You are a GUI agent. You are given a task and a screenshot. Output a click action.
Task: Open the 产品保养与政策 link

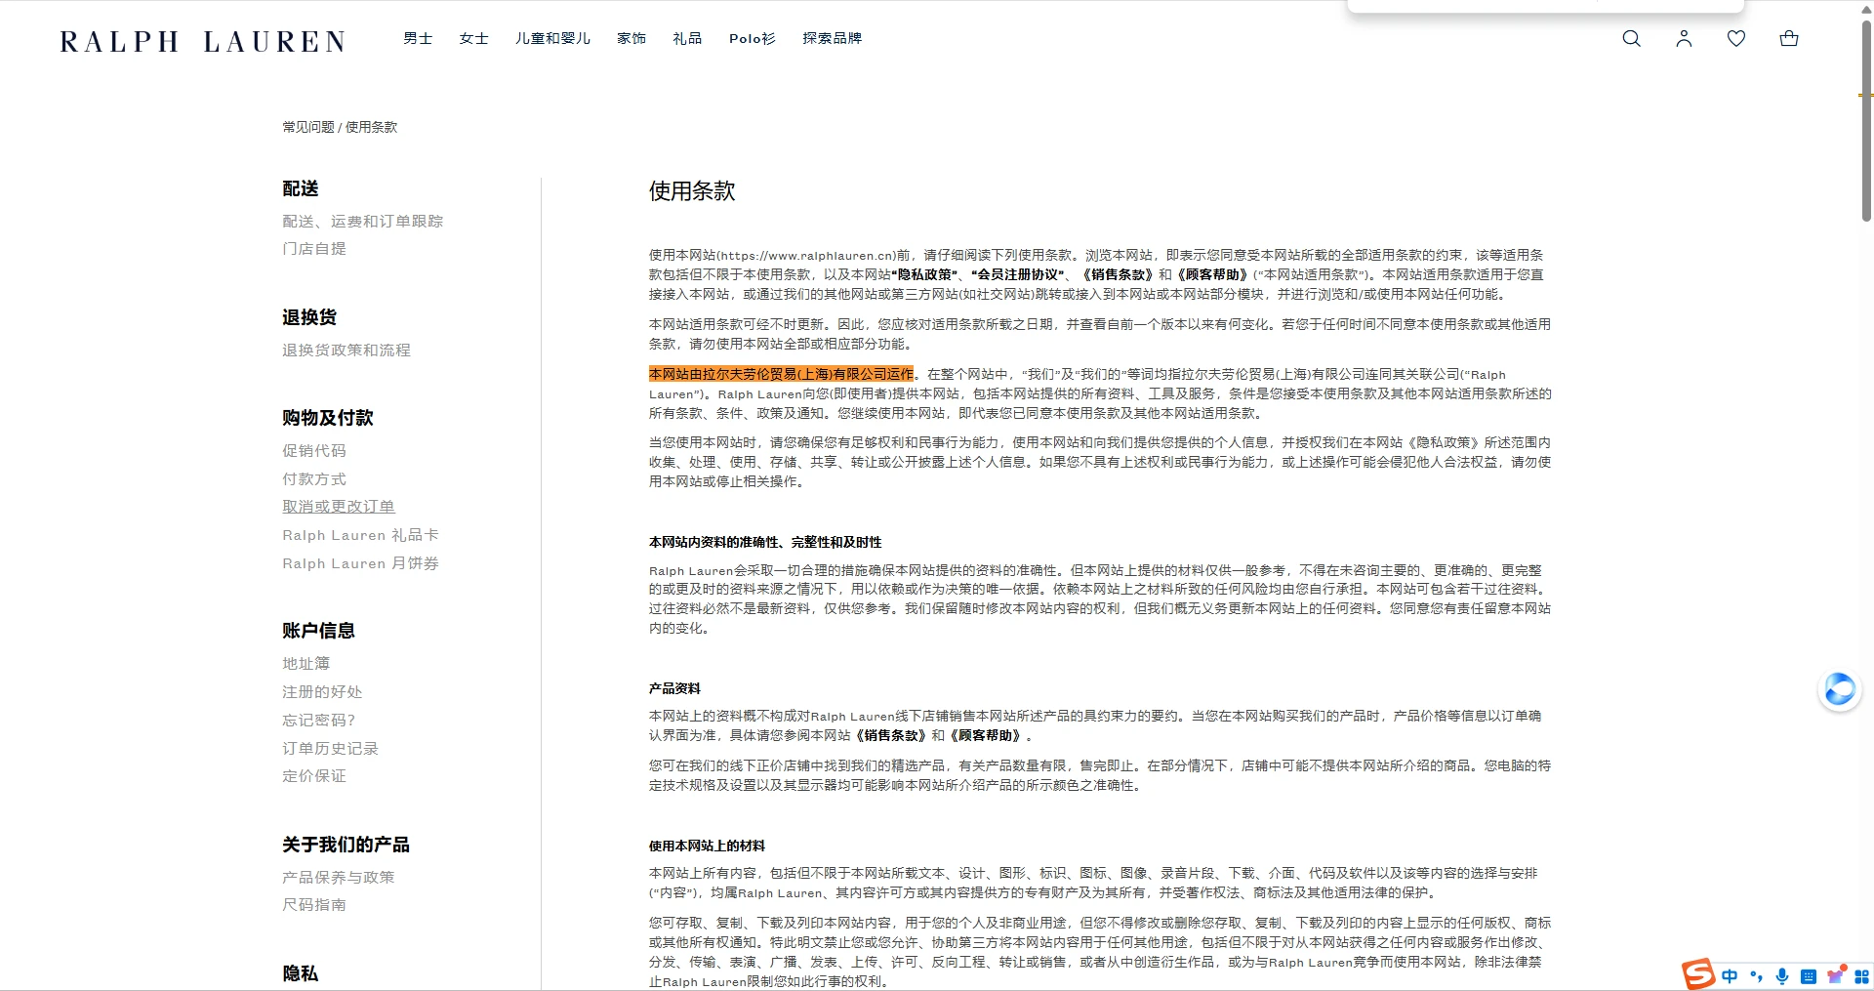pos(339,878)
